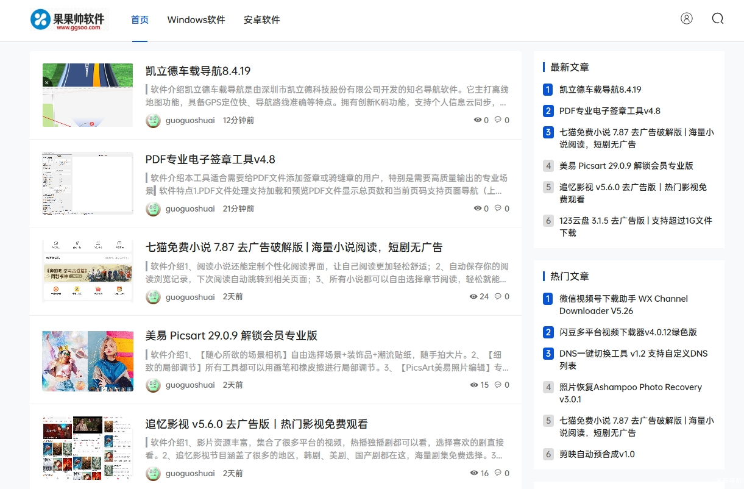
Task: Click the 美易 Picsart cover thumbnail
Action: (x=87, y=360)
